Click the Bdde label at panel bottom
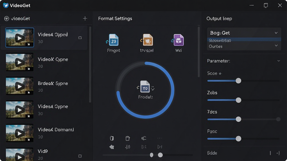 212,153
